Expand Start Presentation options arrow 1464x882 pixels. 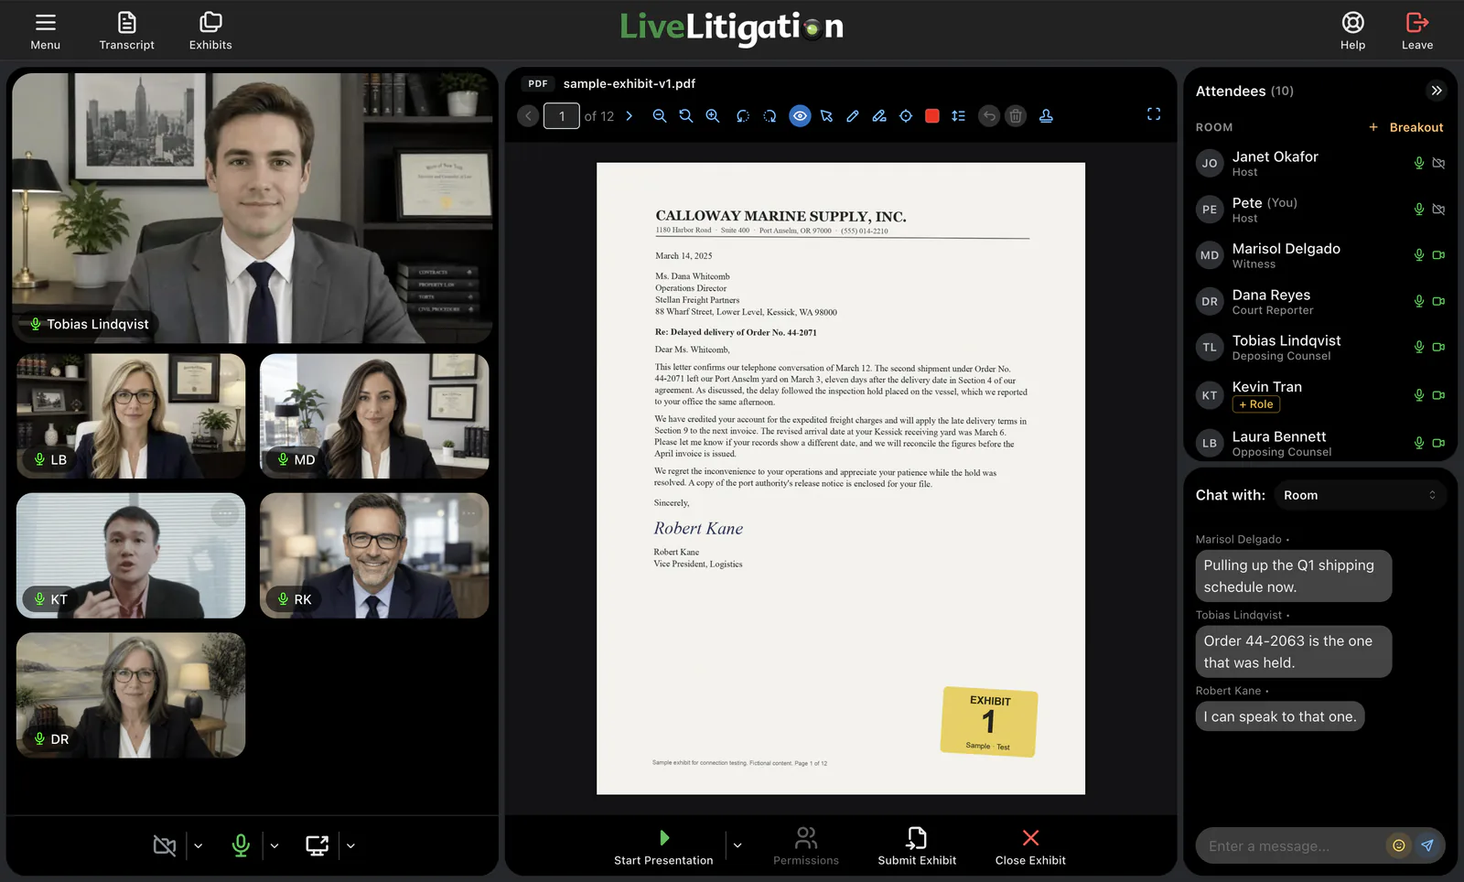[737, 846]
